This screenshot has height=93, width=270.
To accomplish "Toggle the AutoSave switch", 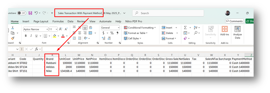I will point(21,13).
